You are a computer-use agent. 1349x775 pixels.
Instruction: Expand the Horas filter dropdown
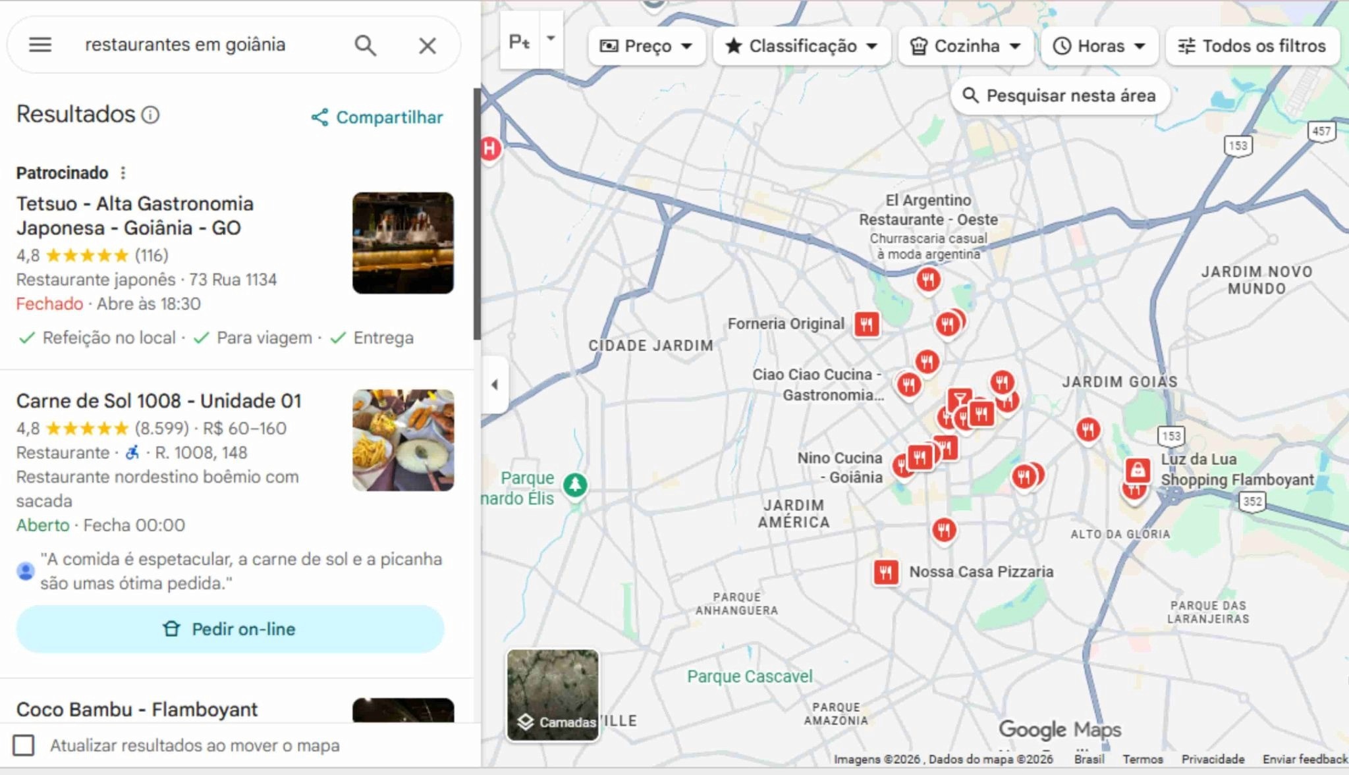(x=1099, y=45)
